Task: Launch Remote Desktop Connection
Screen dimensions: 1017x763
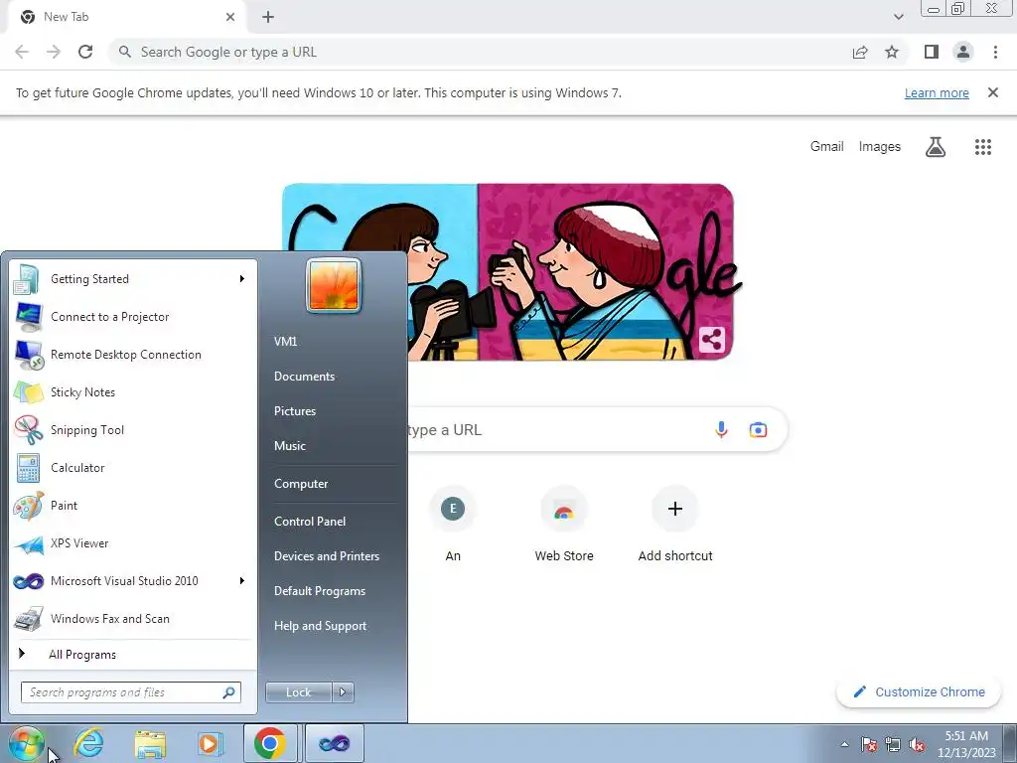Action: [x=132, y=355]
